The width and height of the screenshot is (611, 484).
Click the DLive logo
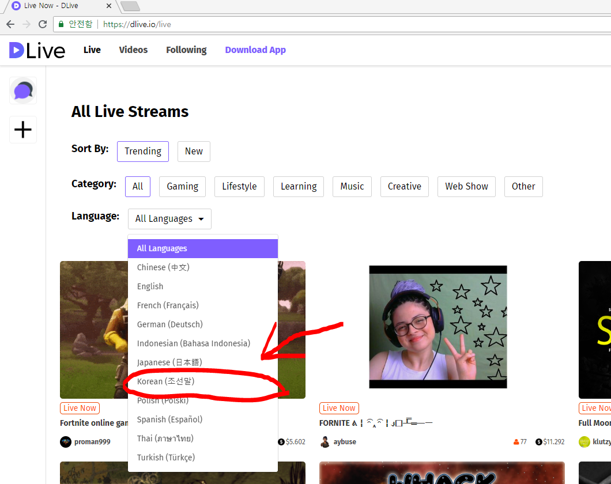(37, 50)
